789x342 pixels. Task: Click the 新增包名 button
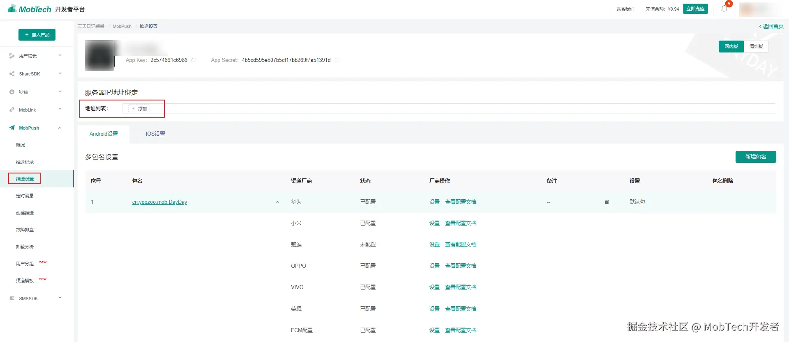(x=756, y=157)
